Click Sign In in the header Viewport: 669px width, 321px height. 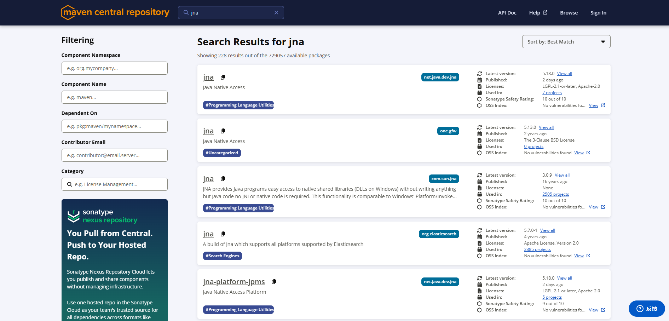[x=598, y=13]
